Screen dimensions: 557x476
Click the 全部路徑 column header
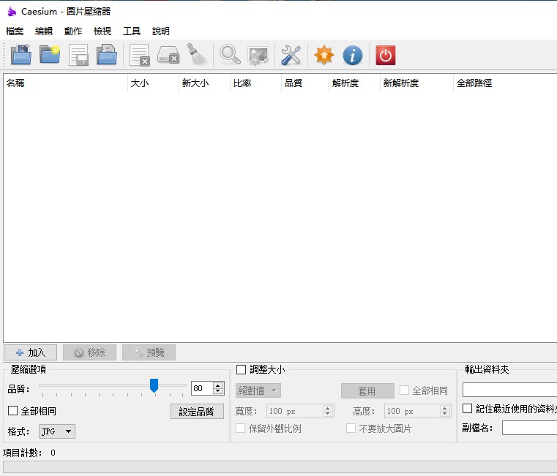coord(474,83)
